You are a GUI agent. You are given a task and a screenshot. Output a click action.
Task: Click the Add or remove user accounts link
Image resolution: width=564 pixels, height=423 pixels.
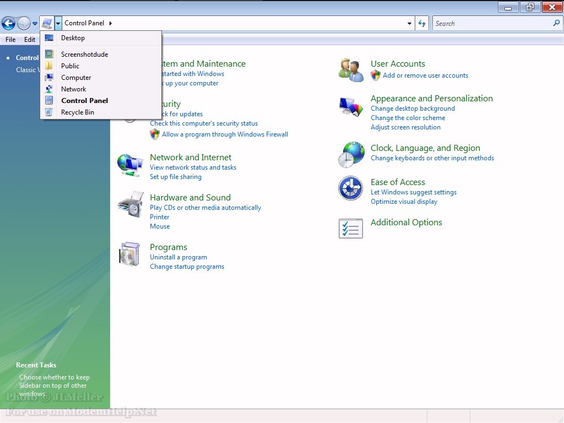coord(425,75)
